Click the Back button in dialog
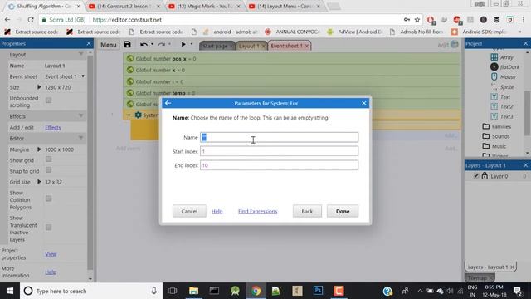531x299 pixels. pos(307,211)
